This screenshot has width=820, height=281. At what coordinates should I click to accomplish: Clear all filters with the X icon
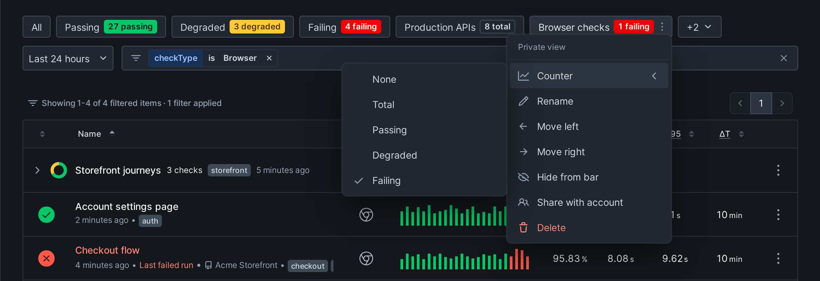coord(784,58)
